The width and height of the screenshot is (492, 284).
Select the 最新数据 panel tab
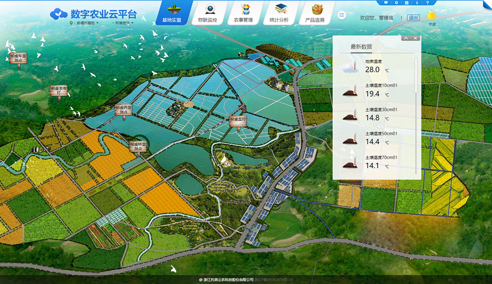pos(361,47)
